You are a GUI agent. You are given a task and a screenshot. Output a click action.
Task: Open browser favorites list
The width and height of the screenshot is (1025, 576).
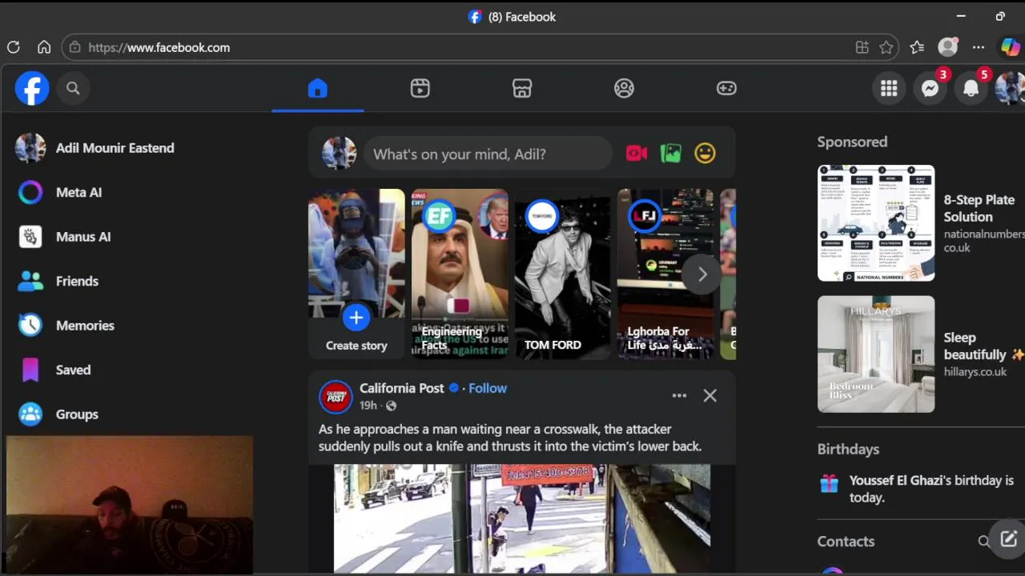[917, 47]
